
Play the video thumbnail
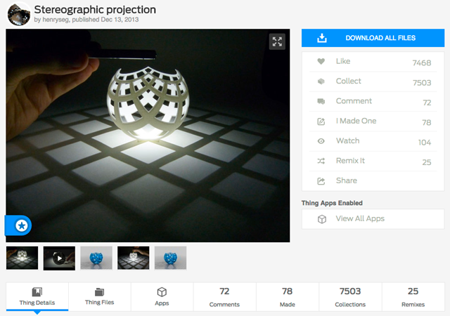pyautogui.click(x=59, y=258)
